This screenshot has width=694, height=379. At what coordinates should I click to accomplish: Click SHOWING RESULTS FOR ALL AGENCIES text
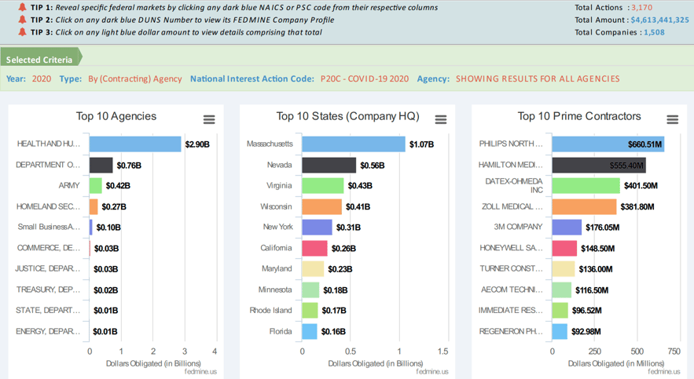[x=538, y=78]
